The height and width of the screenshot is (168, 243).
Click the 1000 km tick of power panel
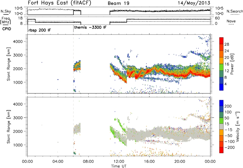pos(18,82)
